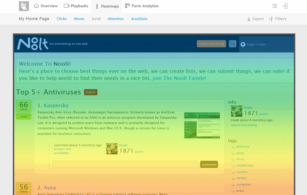
Task: Click the 56 votes box
Action: (x=23, y=188)
